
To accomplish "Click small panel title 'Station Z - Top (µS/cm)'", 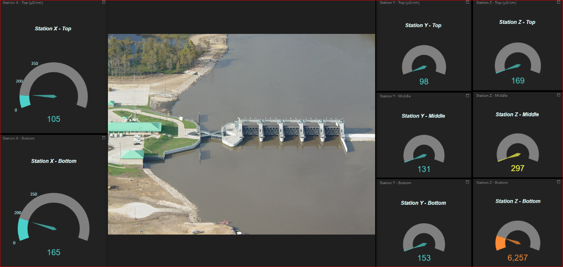I will [496, 3].
